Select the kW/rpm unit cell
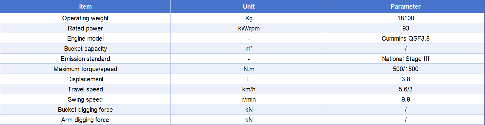 pos(249,28)
